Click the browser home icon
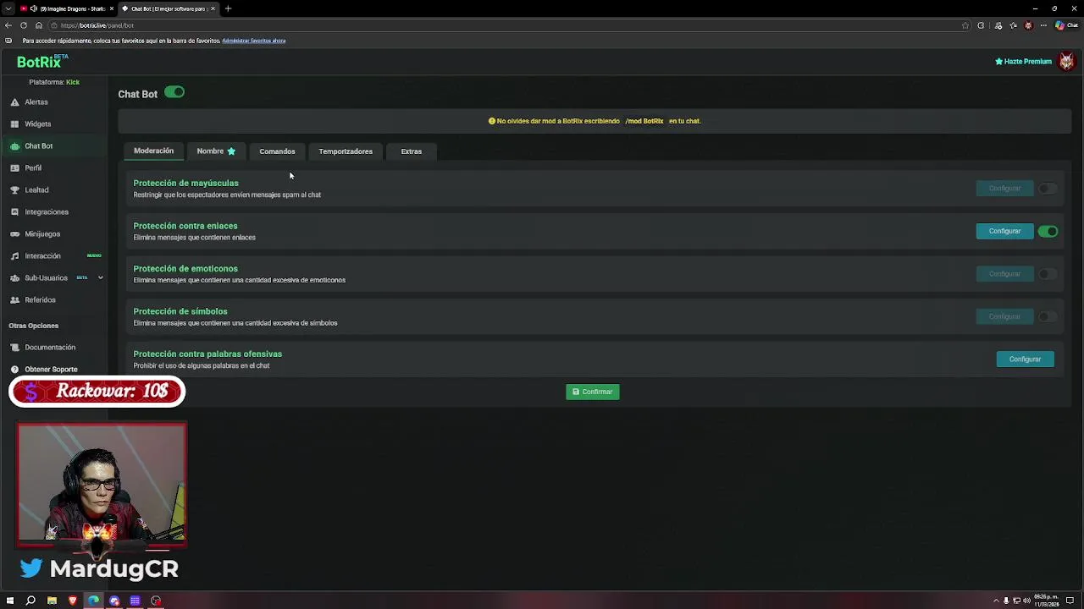Image resolution: width=1084 pixels, height=609 pixels. pos(38,25)
